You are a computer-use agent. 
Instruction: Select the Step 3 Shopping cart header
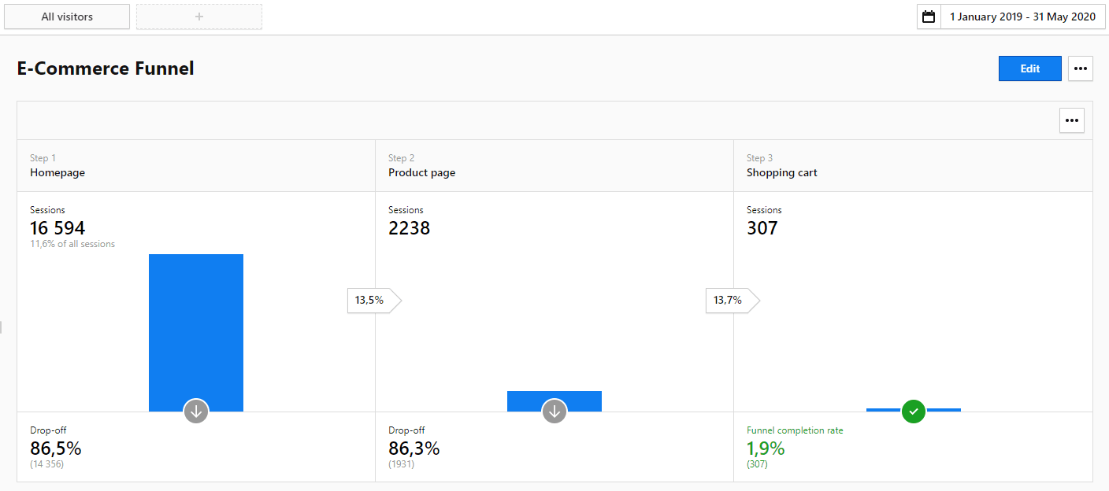click(x=781, y=166)
